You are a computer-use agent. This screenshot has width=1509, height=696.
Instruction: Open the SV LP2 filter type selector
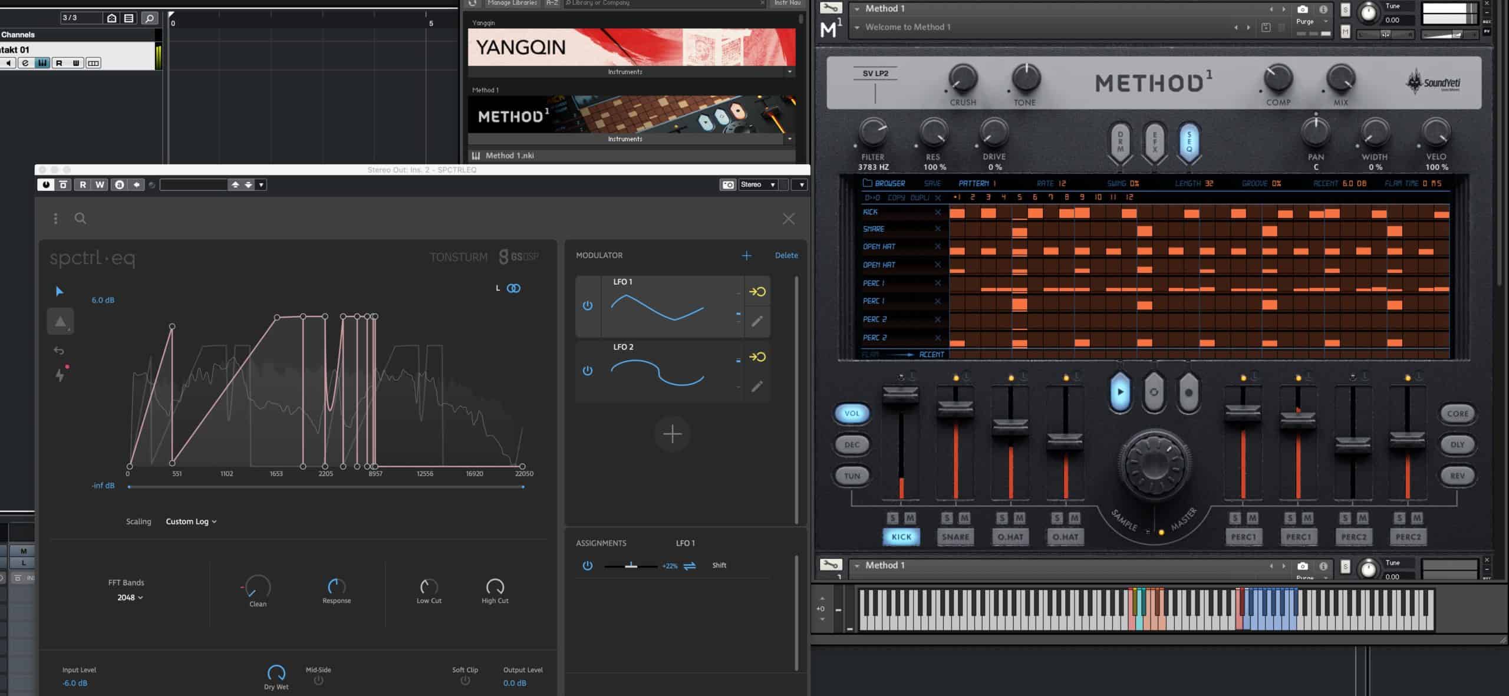click(x=875, y=74)
